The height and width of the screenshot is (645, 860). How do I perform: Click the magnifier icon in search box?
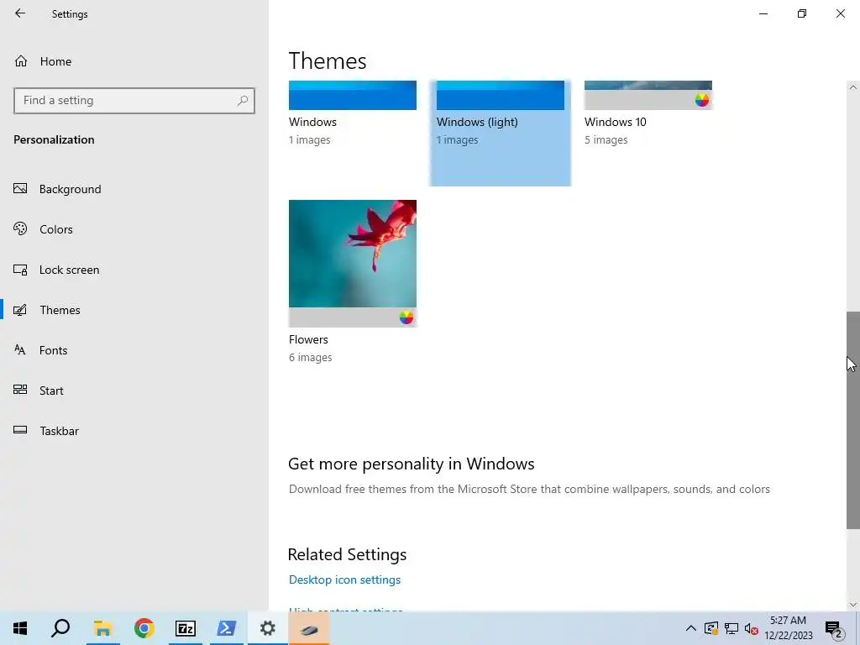(x=243, y=101)
